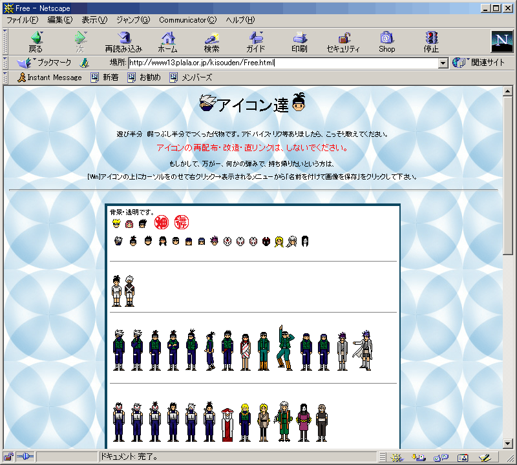Open the ジャンプ(G) menu
The width and height of the screenshot is (517, 465).
click(133, 20)
